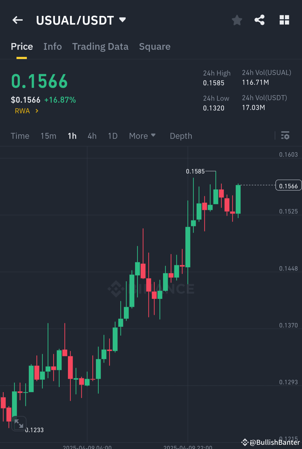Expand the More timeframes dropdown
This screenshot has height=449, width=302.
pyautogui.click(x=142, y=136)
